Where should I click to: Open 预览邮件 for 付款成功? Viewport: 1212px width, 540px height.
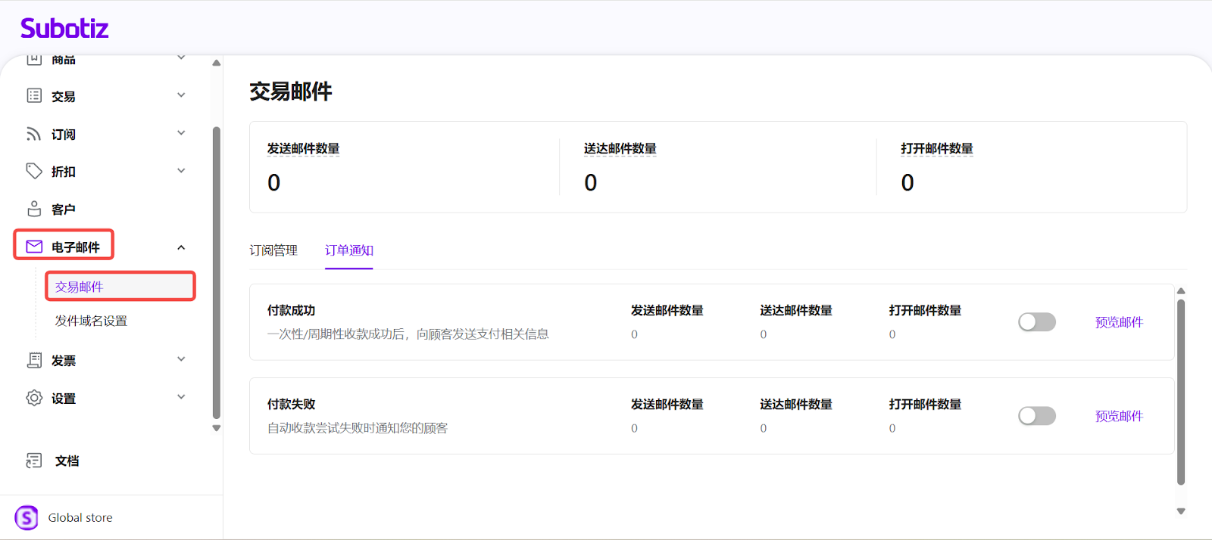click(1119, 322)
